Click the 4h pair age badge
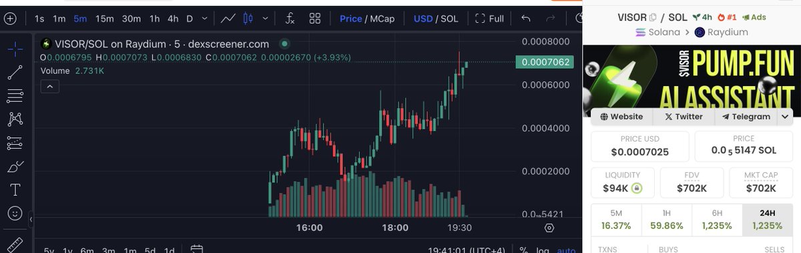The image size is (801, 253). click(703, 17)
